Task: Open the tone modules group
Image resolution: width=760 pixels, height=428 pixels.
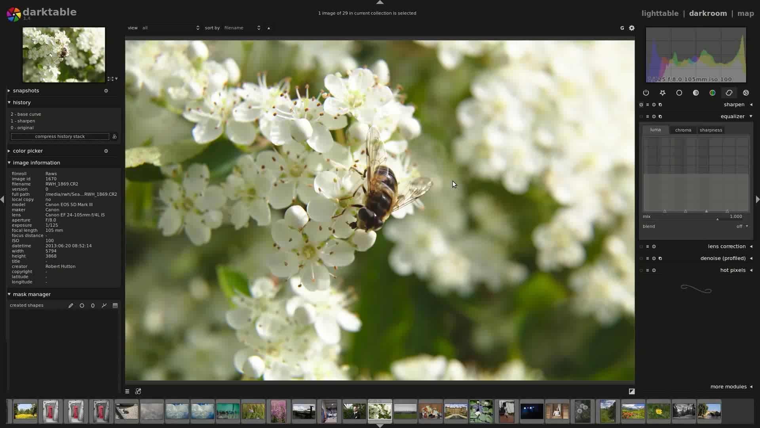Action: pos(695,93)
